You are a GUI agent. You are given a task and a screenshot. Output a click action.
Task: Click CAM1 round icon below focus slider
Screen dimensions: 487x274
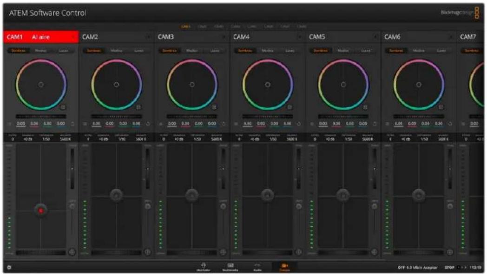72,206
